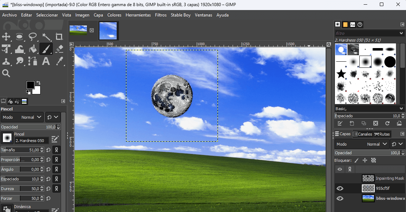Open the paintbrush Modo dropdown

pos(22,117)
